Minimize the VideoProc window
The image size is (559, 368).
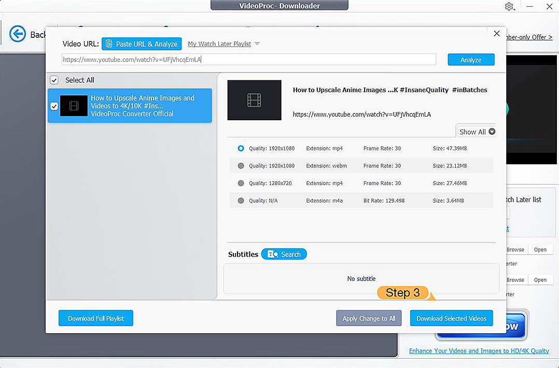(x=529, y=6)
